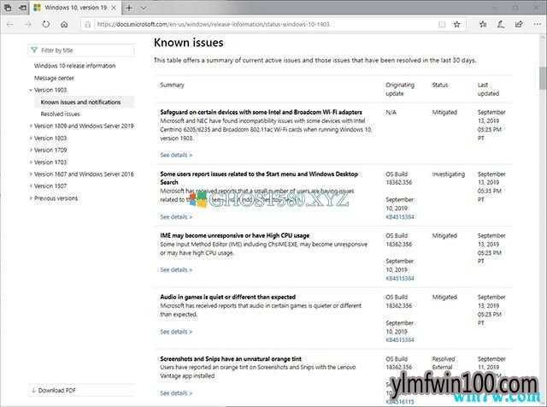Click the Investigating status text

point(448,174)
